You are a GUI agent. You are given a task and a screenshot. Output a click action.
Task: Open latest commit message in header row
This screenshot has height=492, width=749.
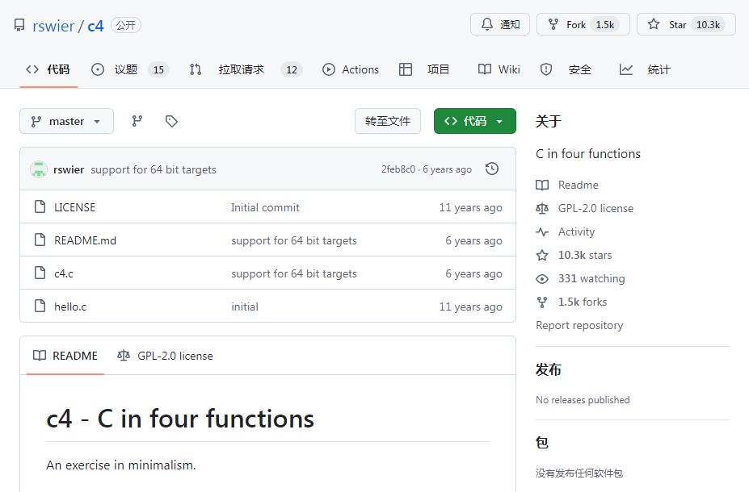click(x=154, y=169)
